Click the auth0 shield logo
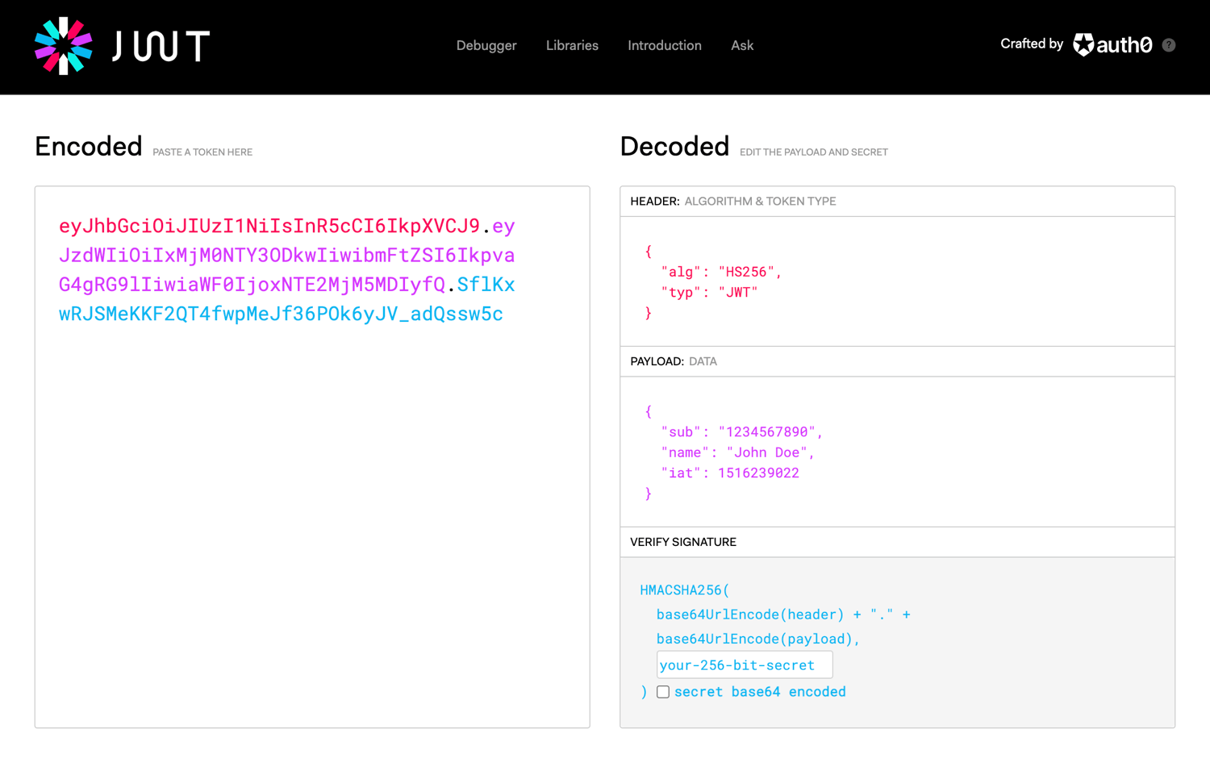Image resolution: width=1210 pixels, height=758 pixels. 1083,45
